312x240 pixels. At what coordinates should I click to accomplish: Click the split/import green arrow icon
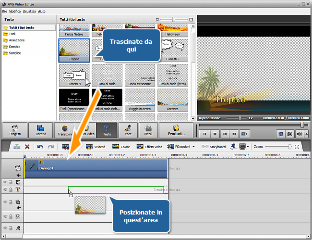tap(17, 147)
